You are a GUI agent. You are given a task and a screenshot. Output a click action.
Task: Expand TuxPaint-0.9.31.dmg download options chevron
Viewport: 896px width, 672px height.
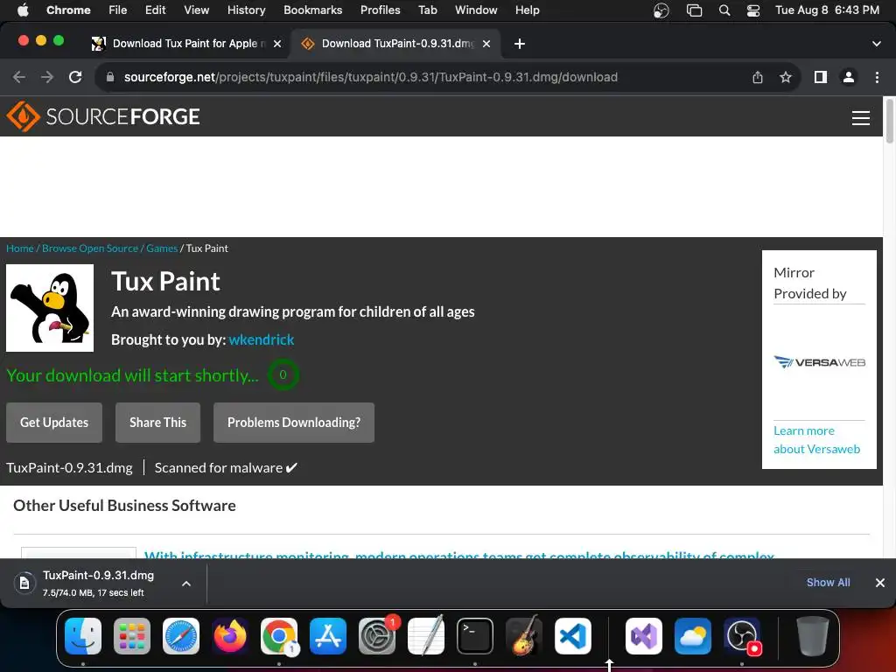click(x=186, y=584)
